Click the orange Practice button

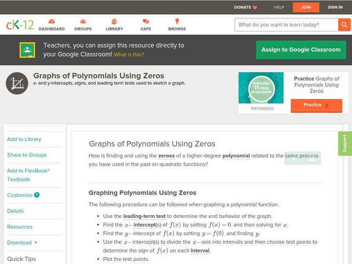coord(316,105)
